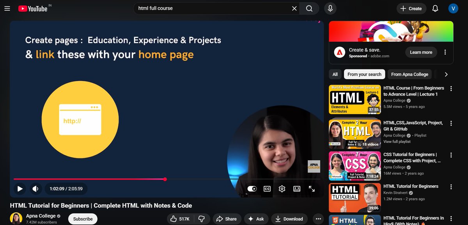468x225 pixels.
Task: Open HTML Tutorial for Beginners title by Kevin Stratvert
Action: click(x=411, y=186)
